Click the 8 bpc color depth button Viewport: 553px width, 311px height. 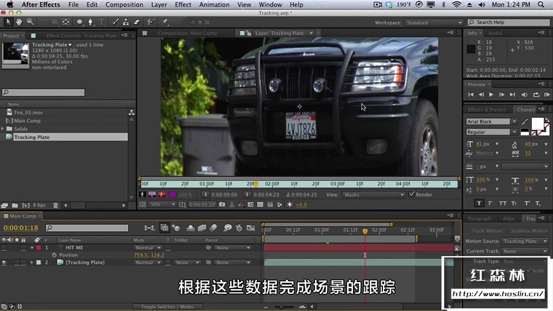click(x=39, y=205)
